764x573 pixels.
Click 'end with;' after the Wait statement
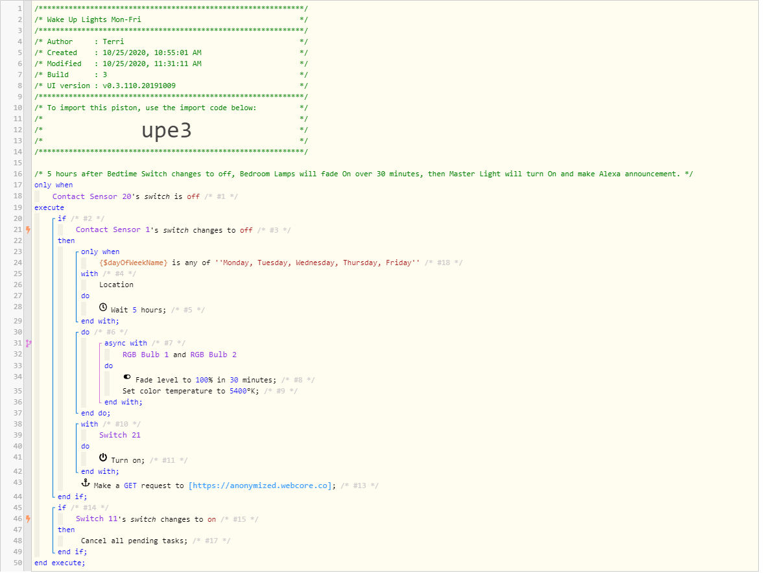coord(100,322)
